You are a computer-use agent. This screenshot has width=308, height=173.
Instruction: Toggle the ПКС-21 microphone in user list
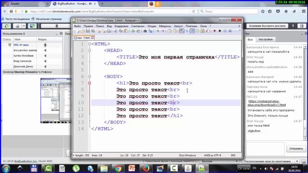(x=45, y=45)
